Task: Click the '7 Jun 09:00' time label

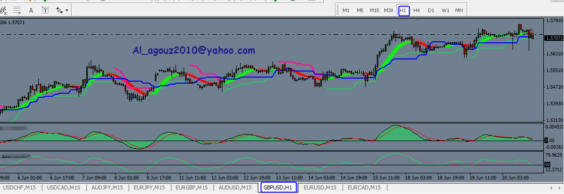Action: coord(95,178)
